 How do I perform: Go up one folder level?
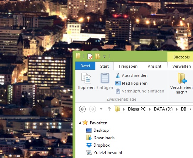pyautogui.click(x=109, y=109)
